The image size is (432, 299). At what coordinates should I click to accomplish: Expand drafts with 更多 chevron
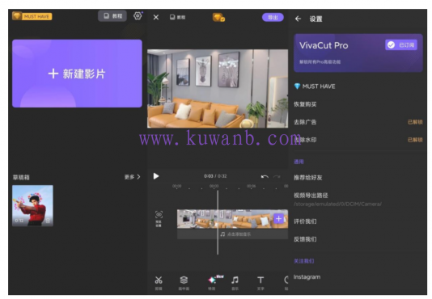pos(132,177)
